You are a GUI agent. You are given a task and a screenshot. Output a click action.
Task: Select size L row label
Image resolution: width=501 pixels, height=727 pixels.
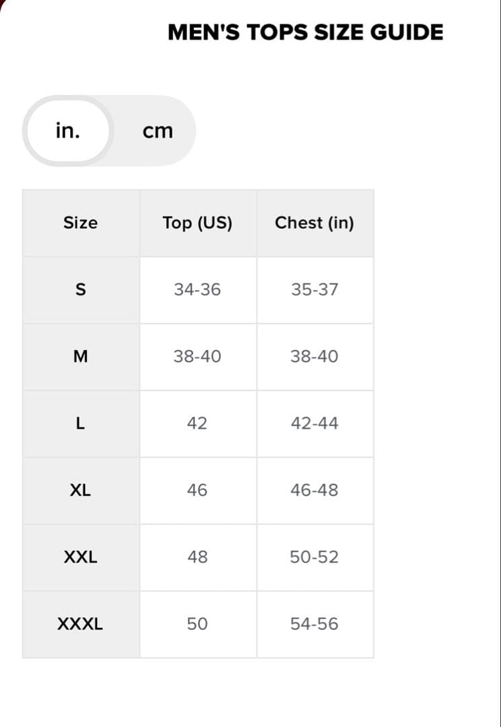[81, 423]
